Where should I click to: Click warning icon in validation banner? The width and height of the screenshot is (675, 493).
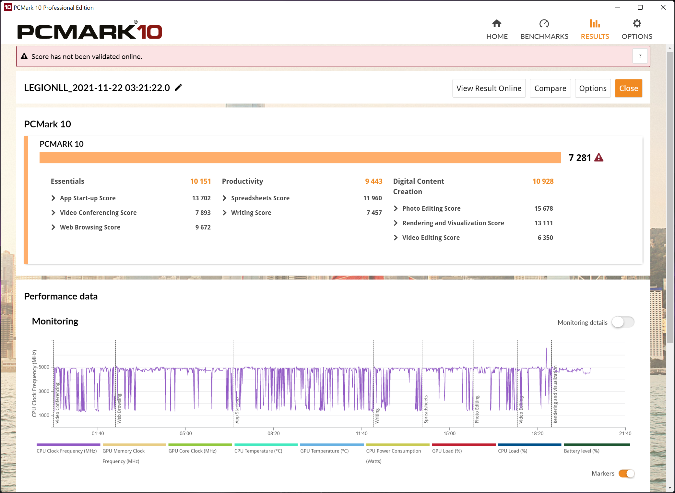click(24, 56)
